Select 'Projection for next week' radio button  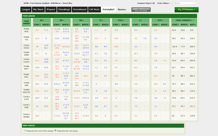(x=56, y=130)
